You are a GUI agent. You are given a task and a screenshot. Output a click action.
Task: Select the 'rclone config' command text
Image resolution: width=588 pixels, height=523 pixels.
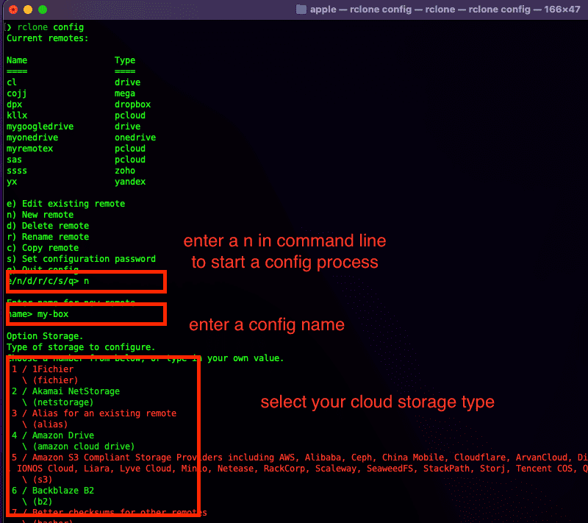pos(51,27)
